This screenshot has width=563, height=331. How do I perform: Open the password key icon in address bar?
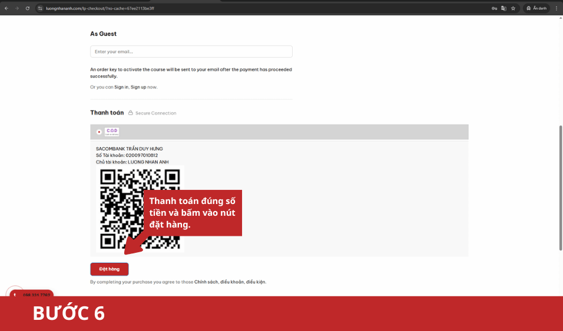tap(495, 8)
